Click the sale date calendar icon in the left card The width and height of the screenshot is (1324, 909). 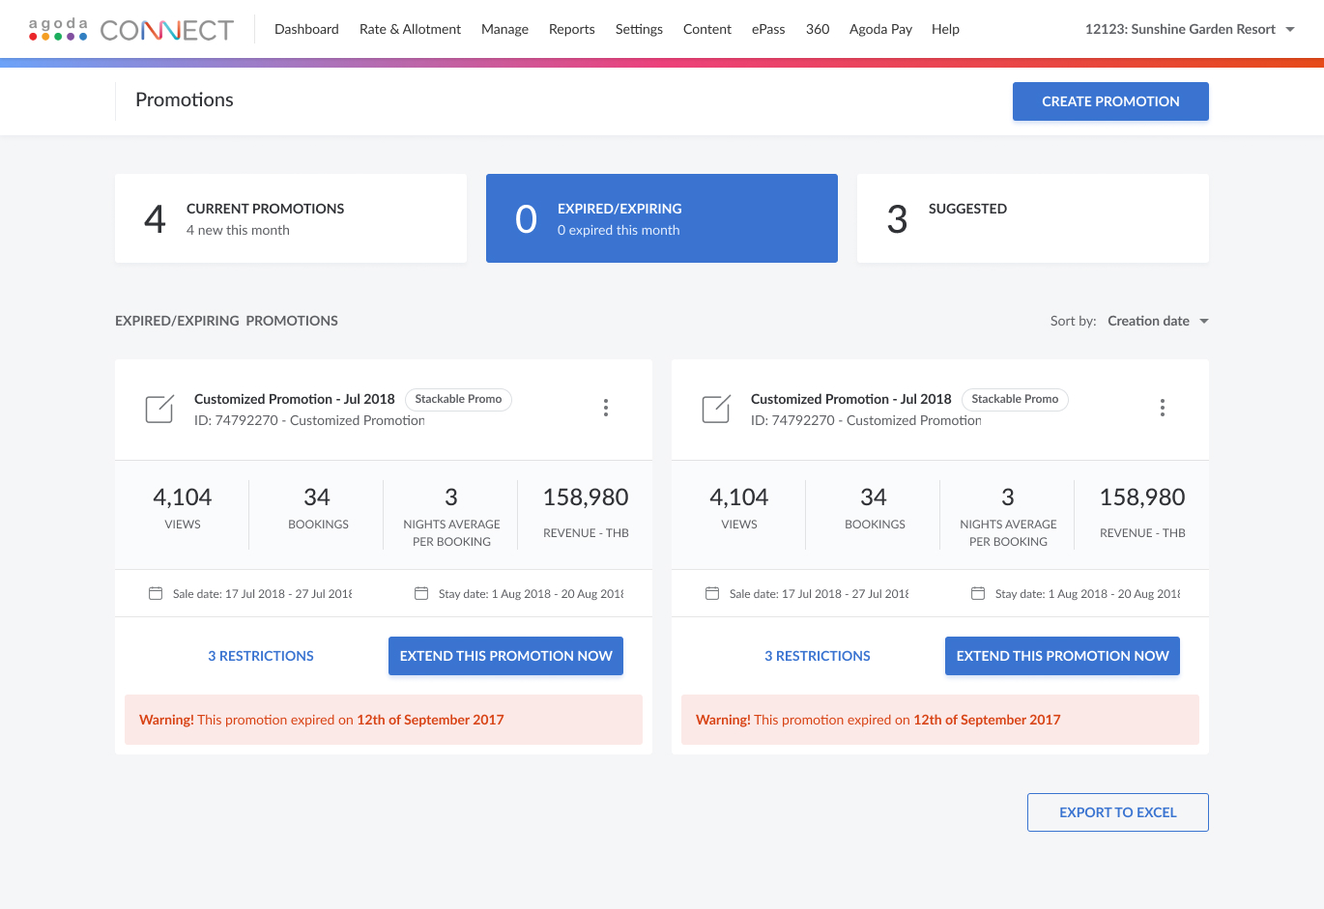click(x=156, y=593)
